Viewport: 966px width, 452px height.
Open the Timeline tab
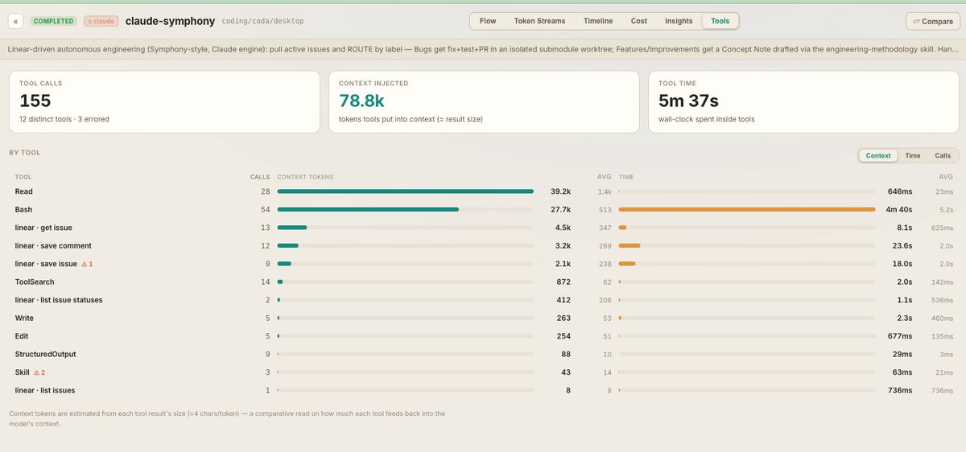tap(598, 21)
